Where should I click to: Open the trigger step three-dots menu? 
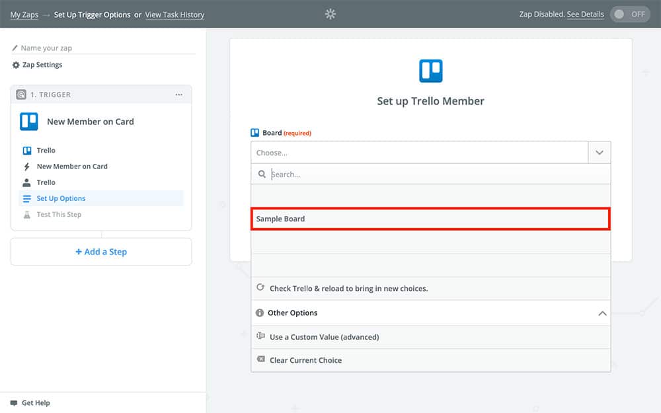coord(178,94)
